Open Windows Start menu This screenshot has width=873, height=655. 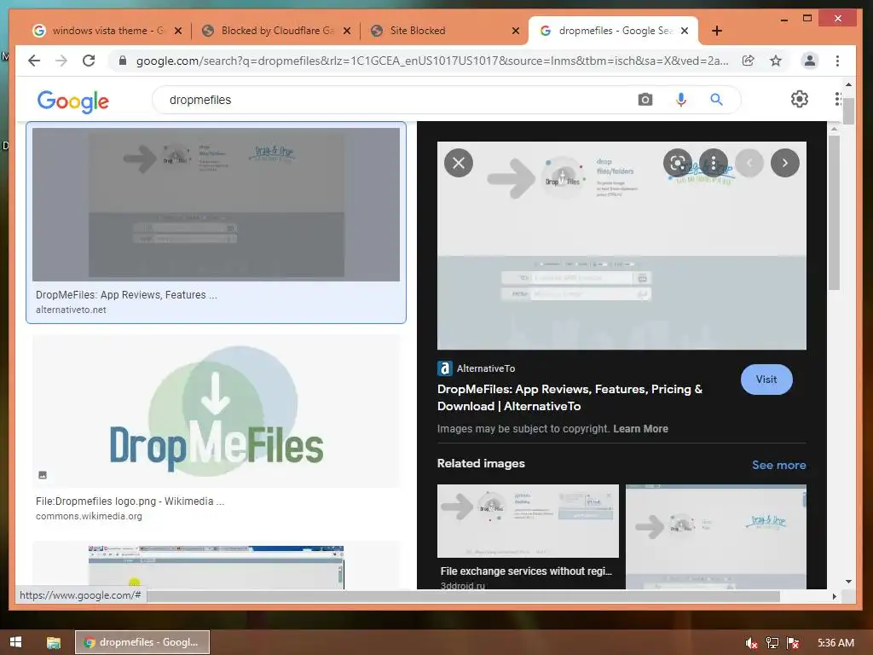(x=15, y=642)
